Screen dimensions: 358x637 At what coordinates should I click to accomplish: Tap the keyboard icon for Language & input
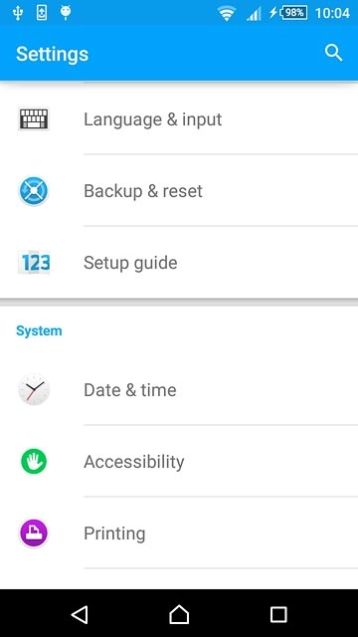pos(34,119)
